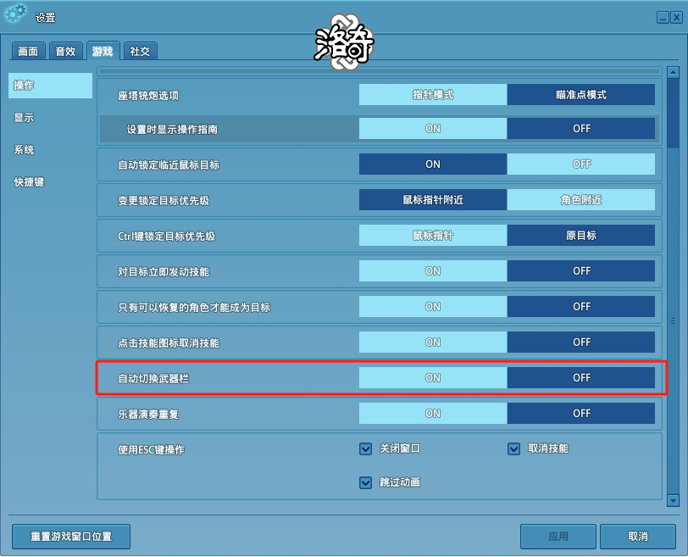Click the scrollbar up arrow
The image size is (688, 557).
tap(673, 74)
